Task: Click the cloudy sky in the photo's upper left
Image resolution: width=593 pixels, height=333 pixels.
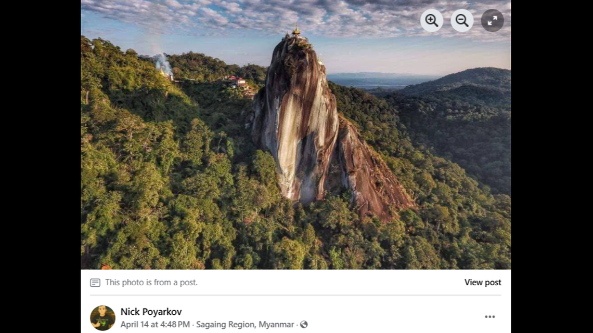Action: point(156,16)
